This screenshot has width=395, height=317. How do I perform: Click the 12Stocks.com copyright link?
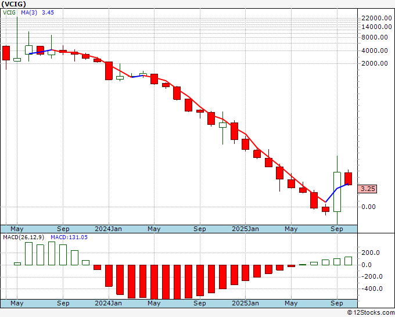click(x=371, y=312)
